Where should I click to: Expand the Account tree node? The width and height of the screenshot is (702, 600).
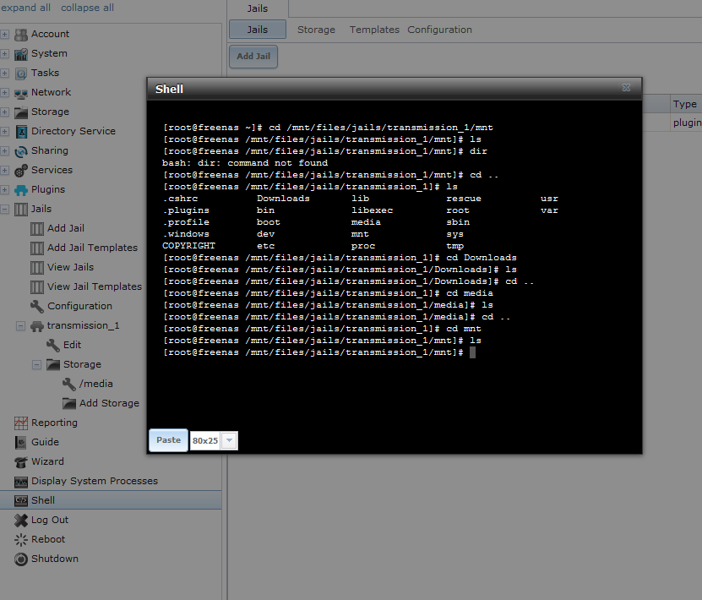pos(4,34)
